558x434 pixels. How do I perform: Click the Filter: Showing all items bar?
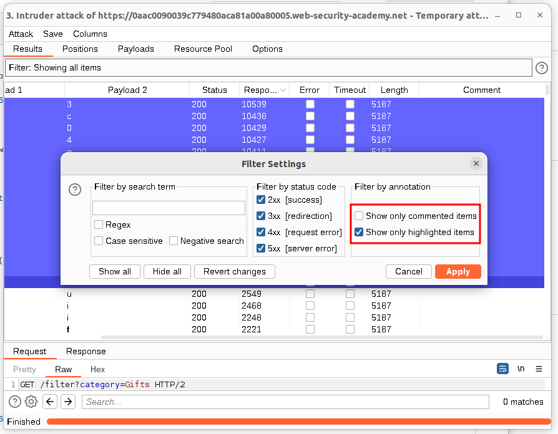tap(268, 67)
